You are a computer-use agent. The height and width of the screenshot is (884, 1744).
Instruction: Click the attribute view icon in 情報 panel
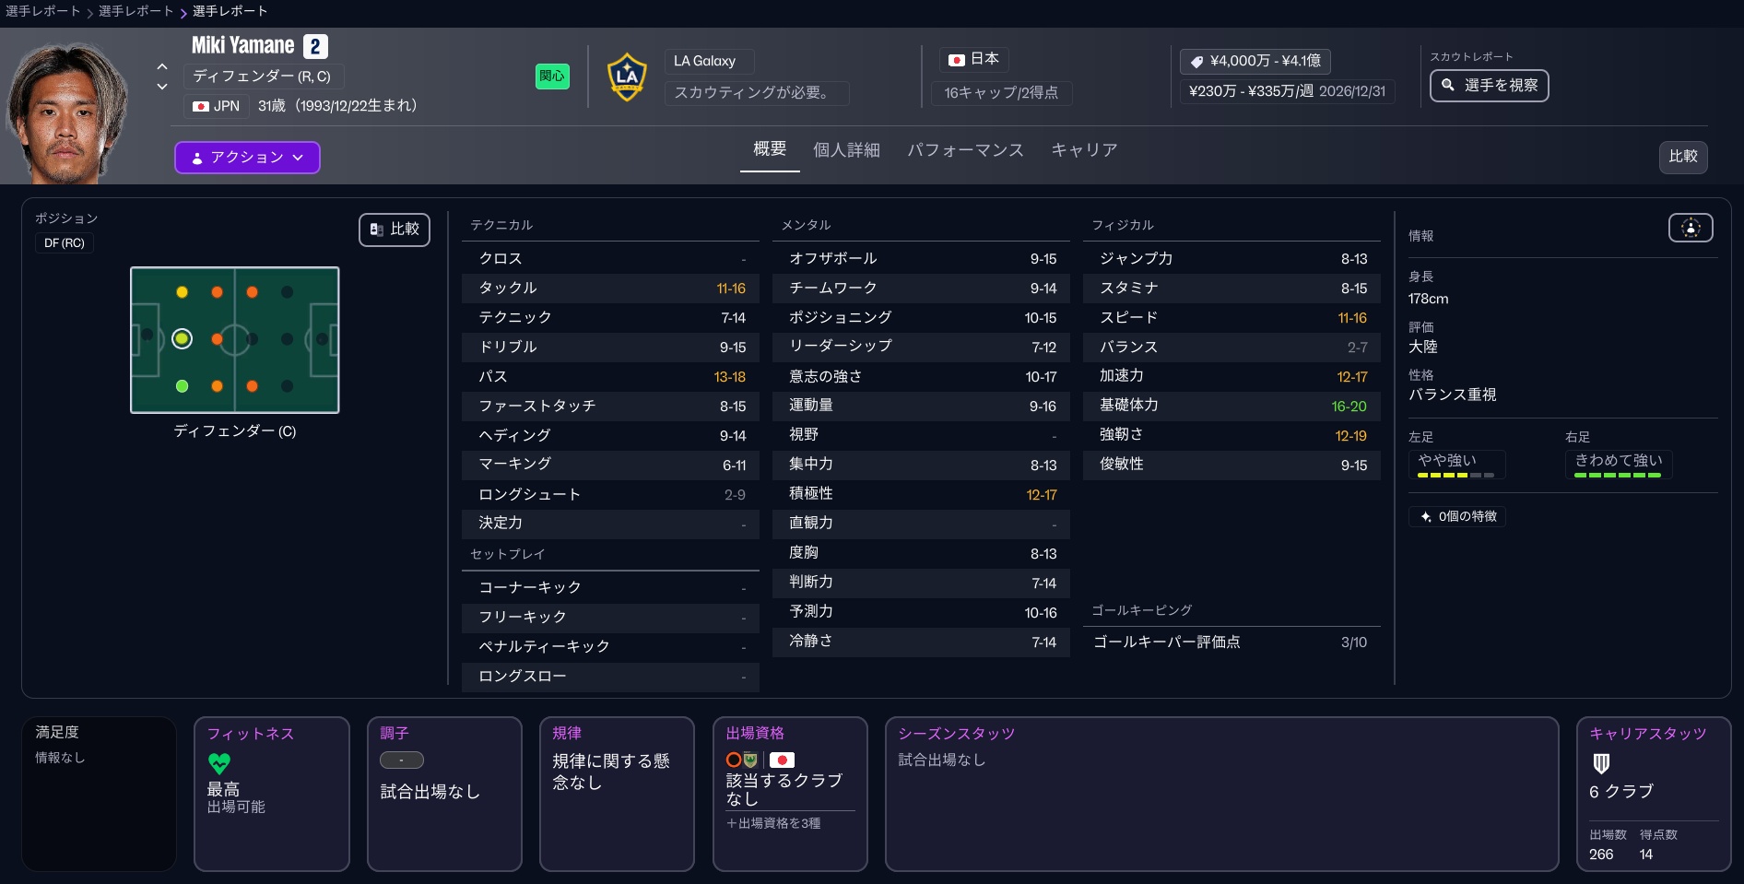tap(1690, 228)
